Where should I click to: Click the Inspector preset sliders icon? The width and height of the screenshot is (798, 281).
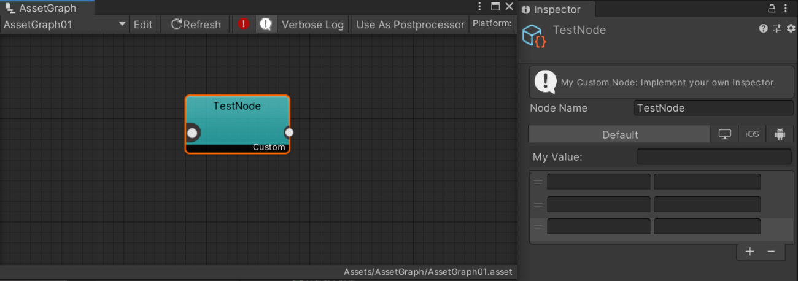point(777,28)
